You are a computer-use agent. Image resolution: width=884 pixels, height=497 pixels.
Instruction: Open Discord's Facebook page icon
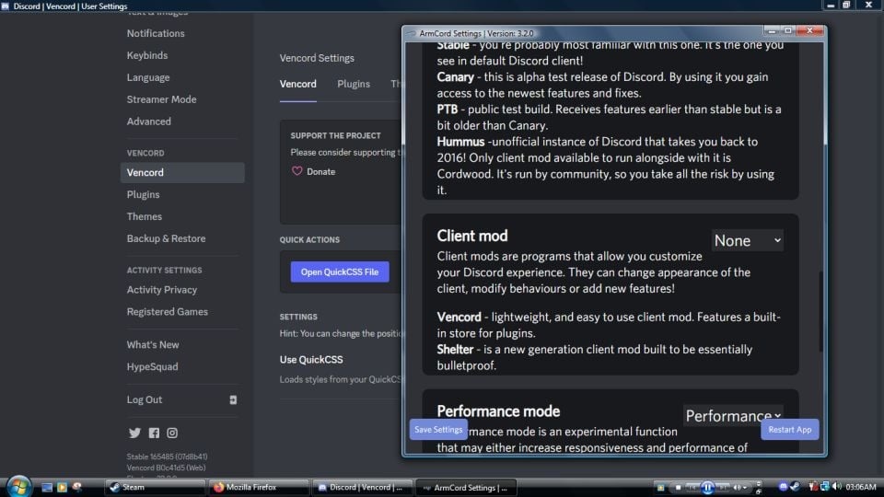(x=154, y=433)
